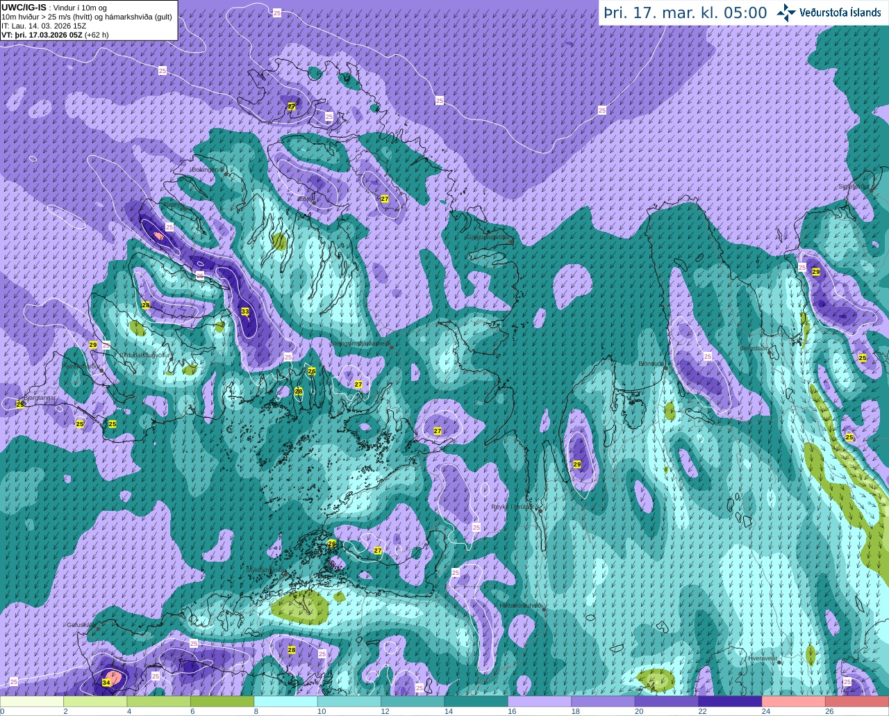889x716 pixels.
Task: Click the Steingrímsfjarðarheiði station label
Action: pyautogui.click(x=360, y=343)
